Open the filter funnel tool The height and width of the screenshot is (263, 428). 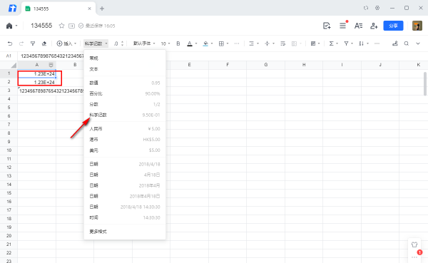346,43
